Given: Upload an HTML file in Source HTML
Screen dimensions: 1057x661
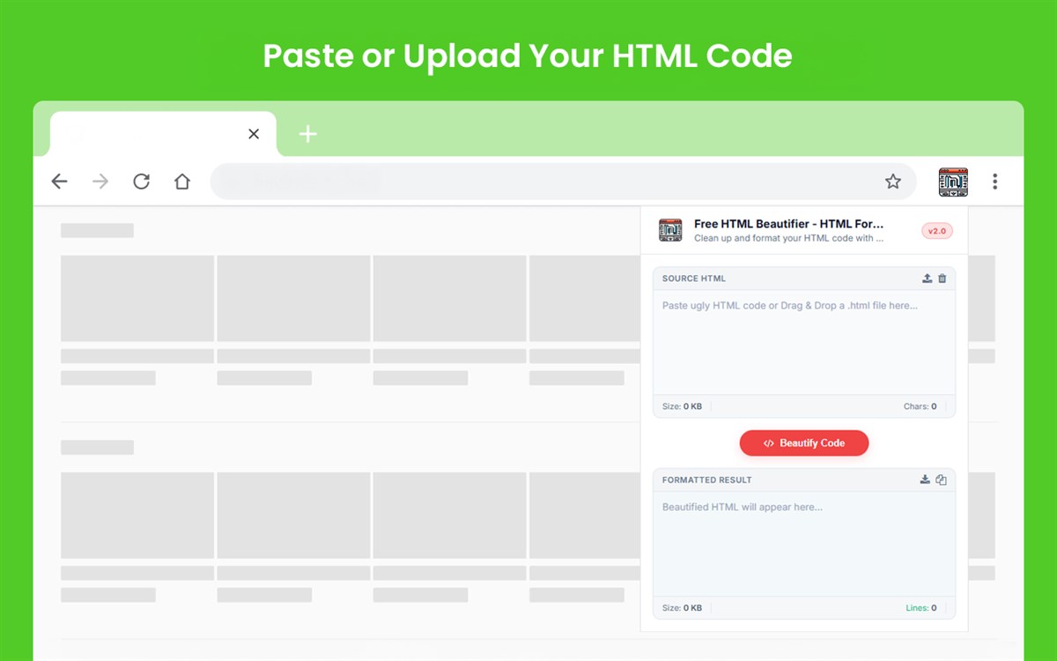Looking at the screenshot, I should [927, 279].
